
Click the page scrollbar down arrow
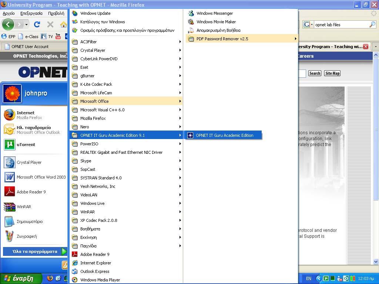click(376, 261)
